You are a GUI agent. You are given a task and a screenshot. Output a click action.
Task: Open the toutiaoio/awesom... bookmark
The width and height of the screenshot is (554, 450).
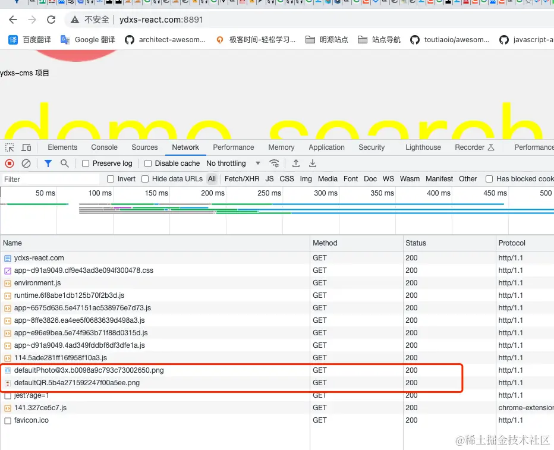[450, 40]
